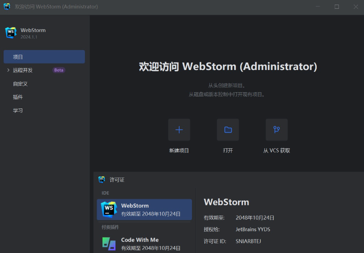Click the 授权给 label
This screenshot has width=364, height=253.
(212, 229)
